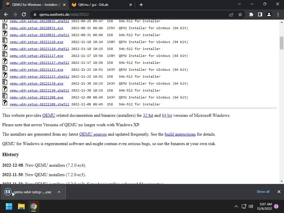Open qemu-w64-setup-20221123.sha512 link
Screen dimensions: 284x213
(39, 77)
